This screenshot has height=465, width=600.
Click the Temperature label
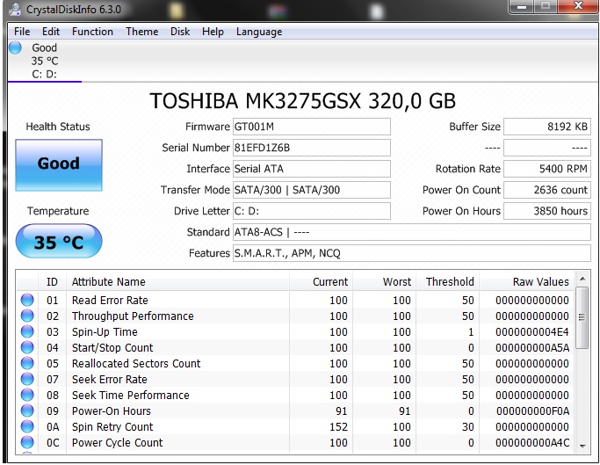58,211
